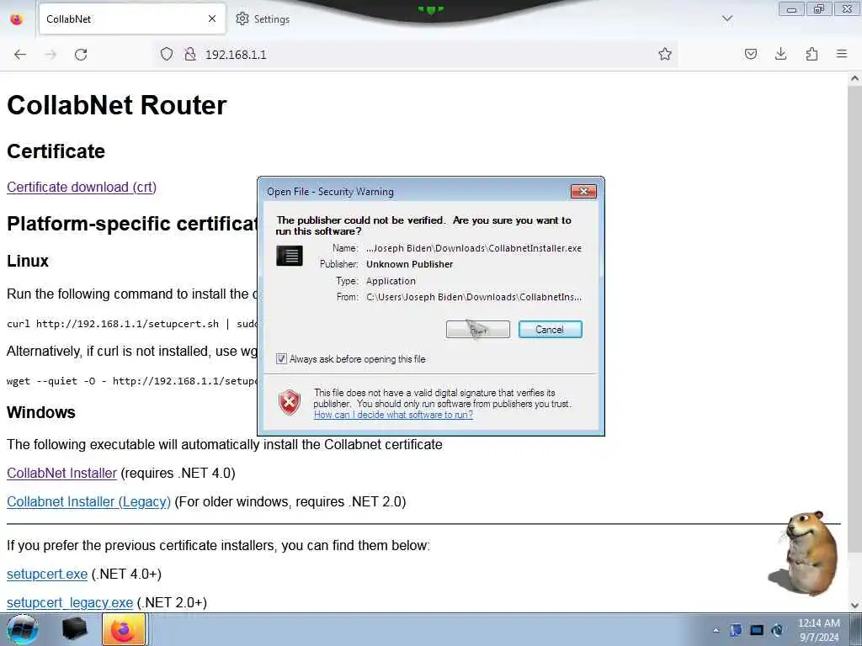The image size is (862, 646).
Task: Click Run in the Security Warning dialog
Action: click(478, 330)
